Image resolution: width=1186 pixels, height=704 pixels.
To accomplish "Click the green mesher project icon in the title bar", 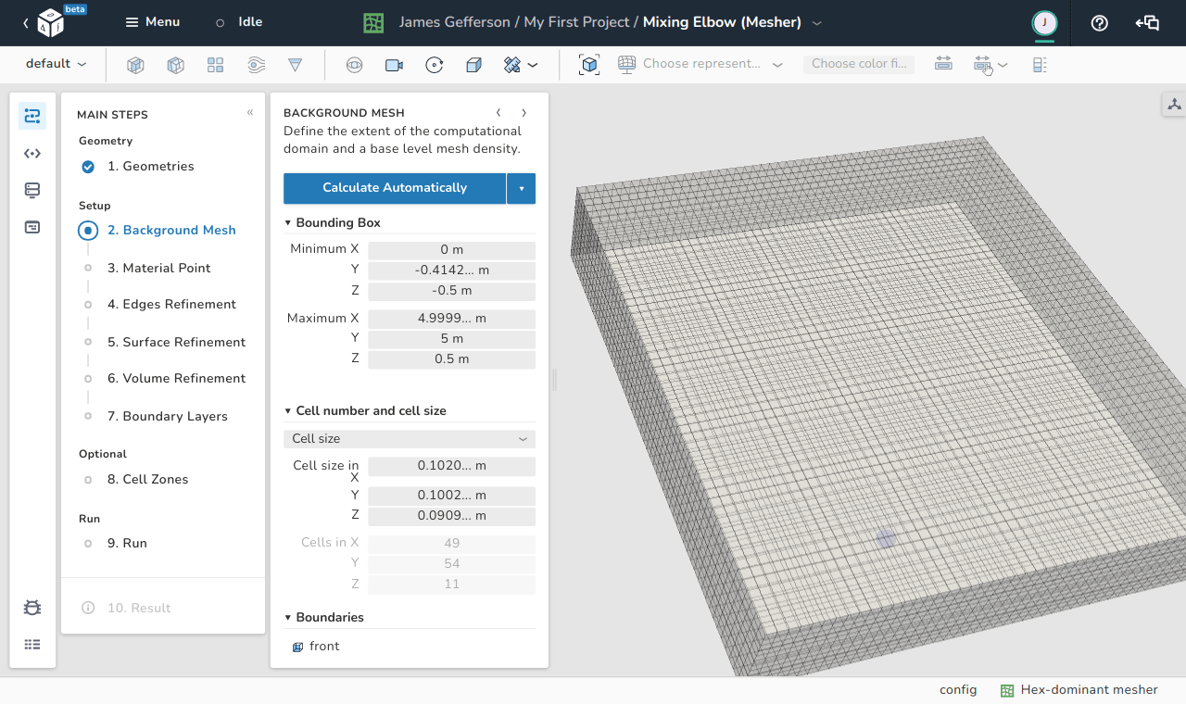I will [373, 23].
